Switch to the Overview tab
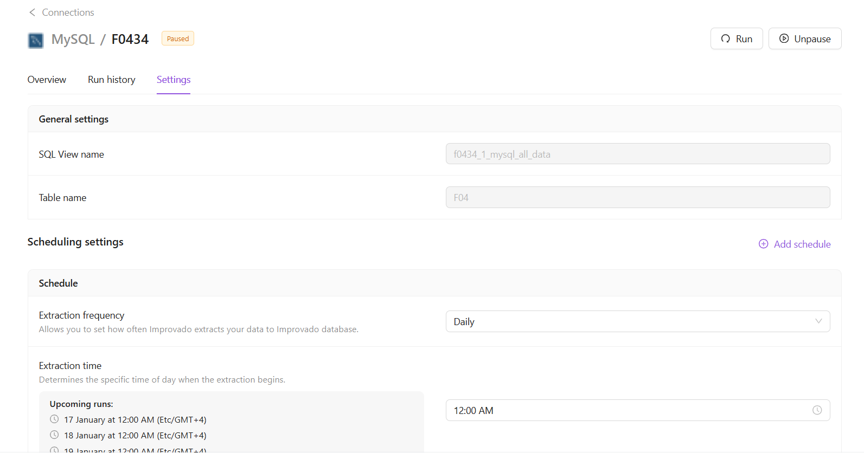Viewport: 864px width, 453px height. (47, 80)
